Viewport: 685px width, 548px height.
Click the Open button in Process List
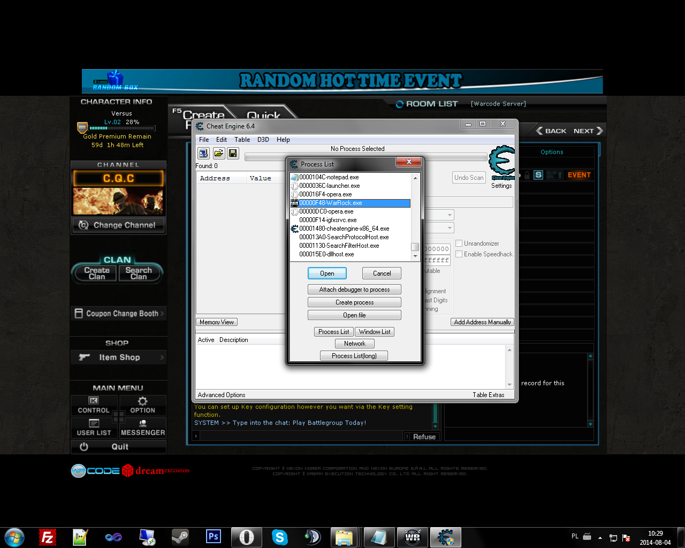(x=327, y=273)
